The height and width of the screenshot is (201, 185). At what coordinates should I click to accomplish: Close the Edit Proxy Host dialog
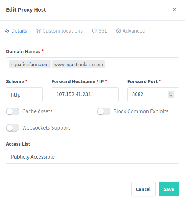[175, 9]
